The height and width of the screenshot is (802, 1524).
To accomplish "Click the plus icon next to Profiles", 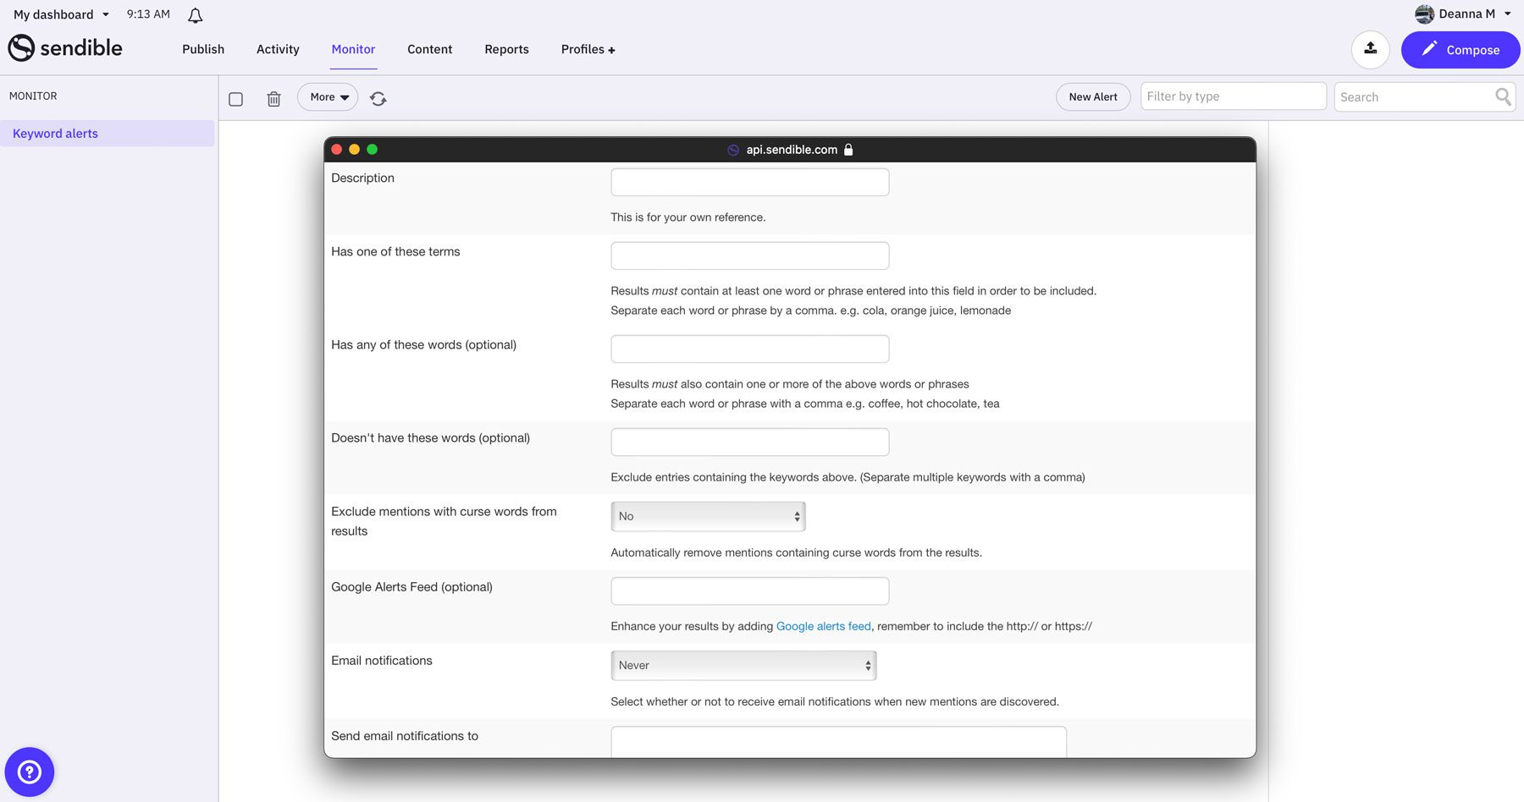I will 612,49.
